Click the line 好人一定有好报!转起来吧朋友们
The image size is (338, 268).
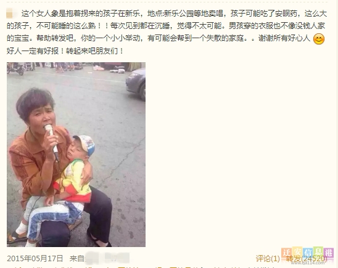(x=65, y=51)
